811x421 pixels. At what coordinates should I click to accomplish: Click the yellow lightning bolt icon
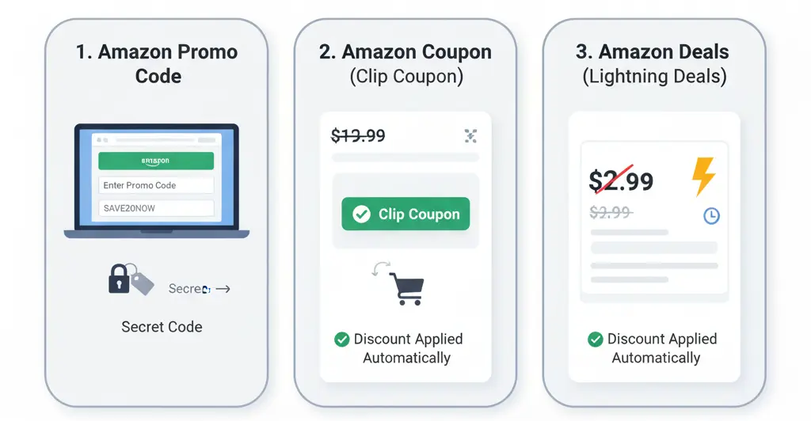[702, 176]
